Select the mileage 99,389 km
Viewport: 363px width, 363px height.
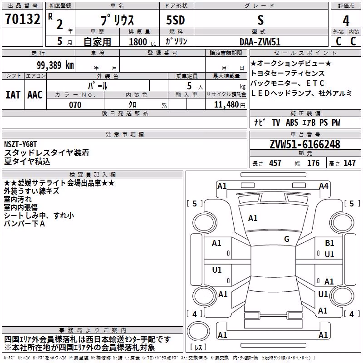(55, 65)
